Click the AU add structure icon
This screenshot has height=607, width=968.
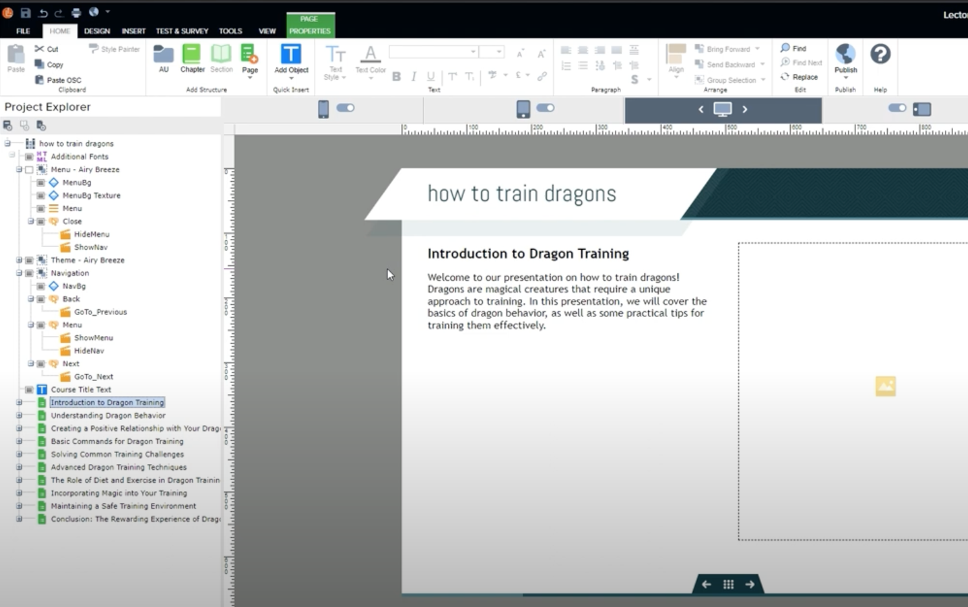click(x=163, y=58)
